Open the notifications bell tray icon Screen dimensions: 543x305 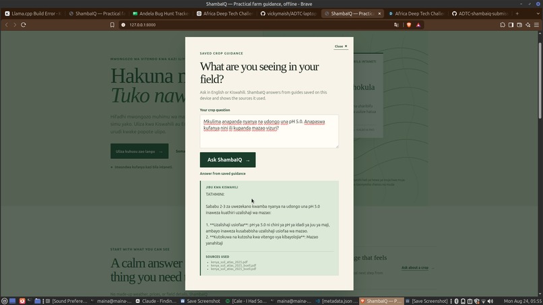pyautogui.click(x=463, y=301)
